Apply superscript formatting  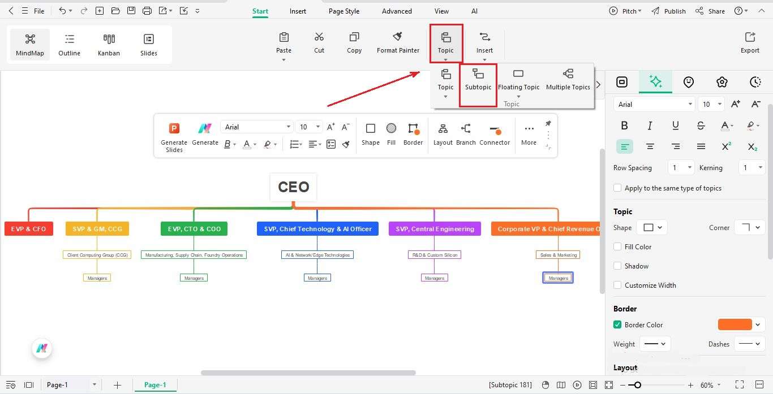[x=727, y=146]
